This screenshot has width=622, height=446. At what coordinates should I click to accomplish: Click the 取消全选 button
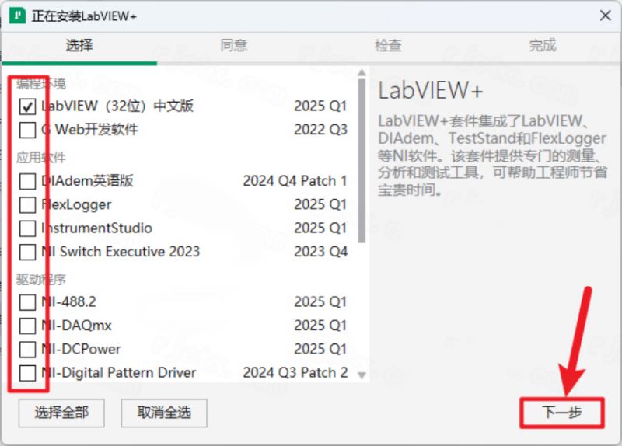point(164,413)
